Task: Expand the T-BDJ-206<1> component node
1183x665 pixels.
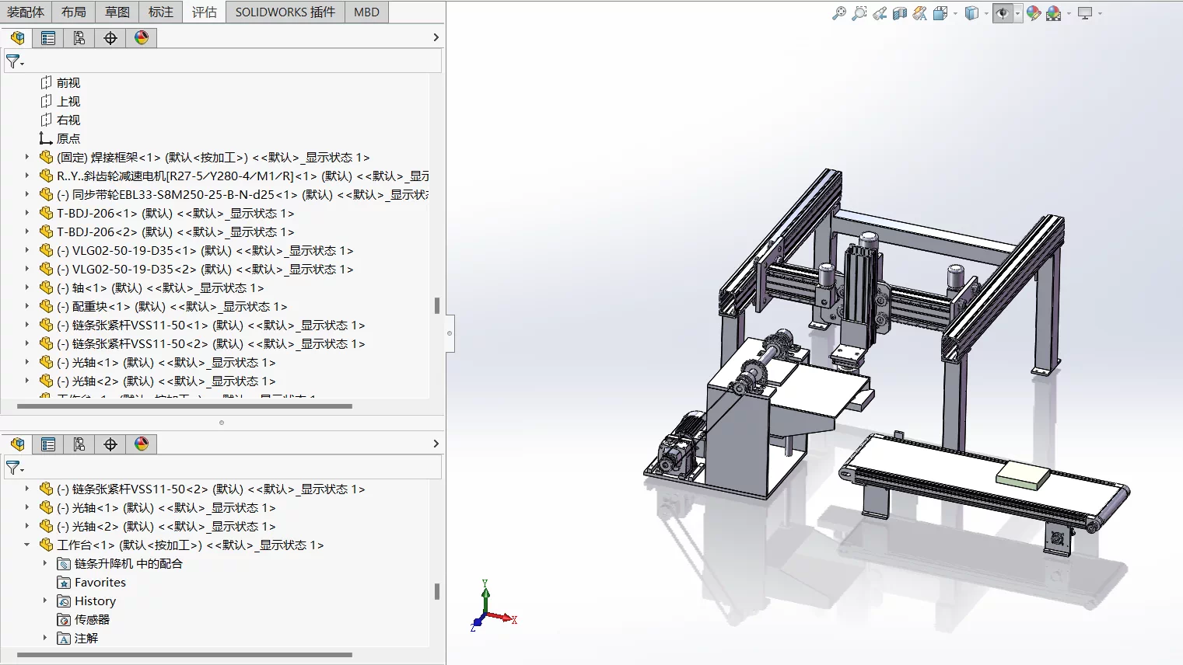Action: point(27,213)
